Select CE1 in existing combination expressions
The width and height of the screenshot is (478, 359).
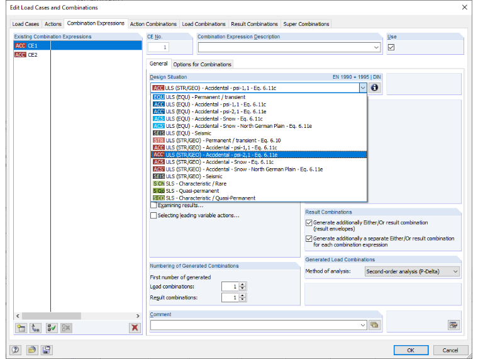point(78,46)
